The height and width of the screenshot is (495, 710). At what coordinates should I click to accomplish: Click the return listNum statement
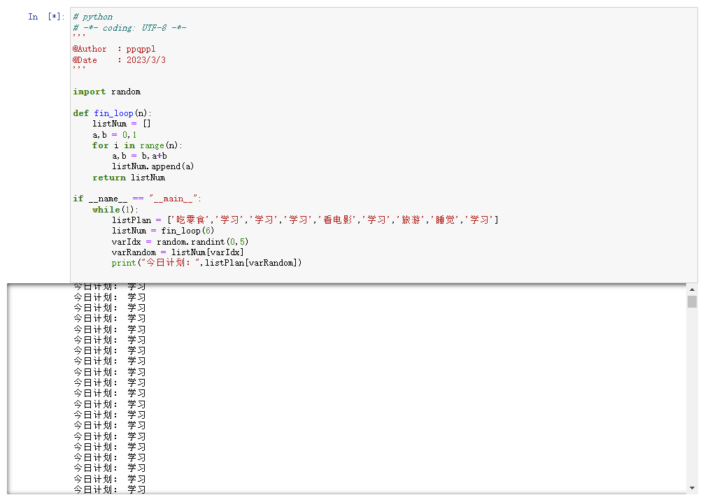click(126, 177)
